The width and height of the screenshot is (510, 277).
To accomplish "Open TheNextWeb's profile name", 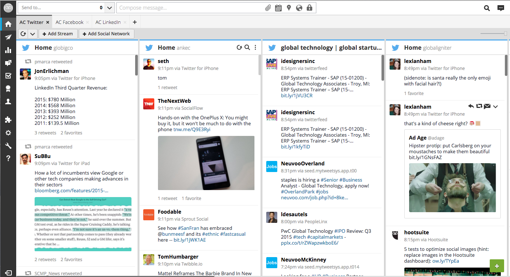I will click(174, 101).
